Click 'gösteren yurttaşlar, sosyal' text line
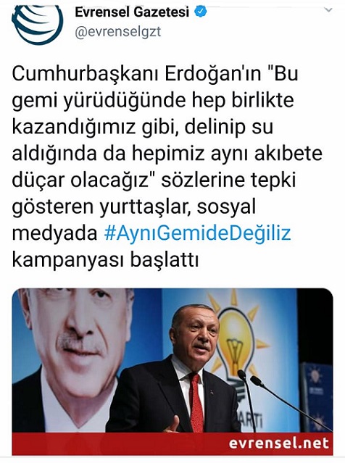 click(x=134, y=207)
